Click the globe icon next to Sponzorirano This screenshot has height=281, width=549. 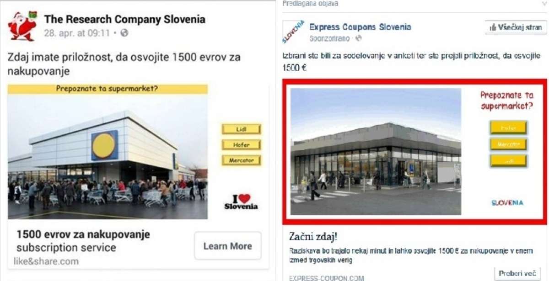coord(359,38)
